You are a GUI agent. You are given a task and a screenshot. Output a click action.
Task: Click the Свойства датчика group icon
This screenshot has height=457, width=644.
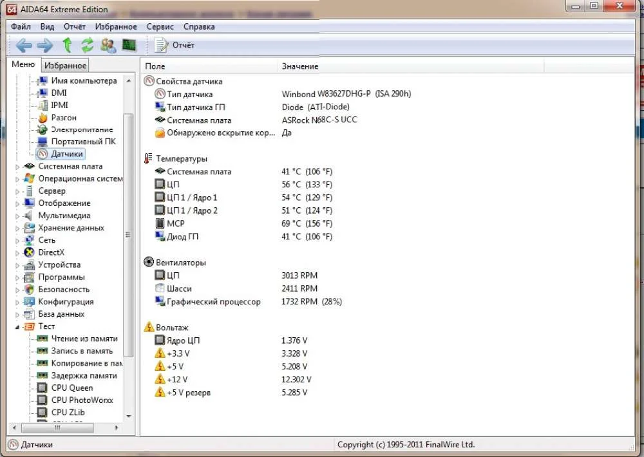click(x=149, y=81)
